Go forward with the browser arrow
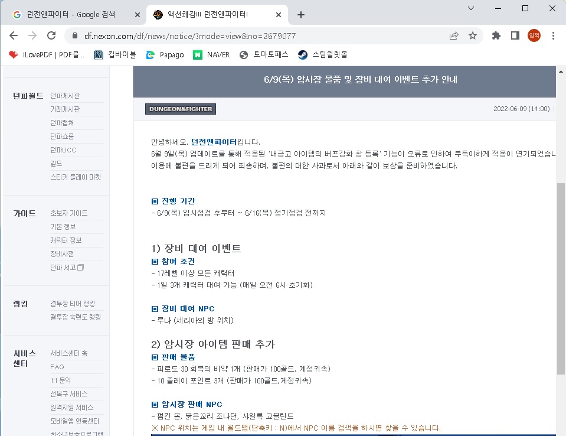Screen dimensions: 566x436 coord(32,35)
